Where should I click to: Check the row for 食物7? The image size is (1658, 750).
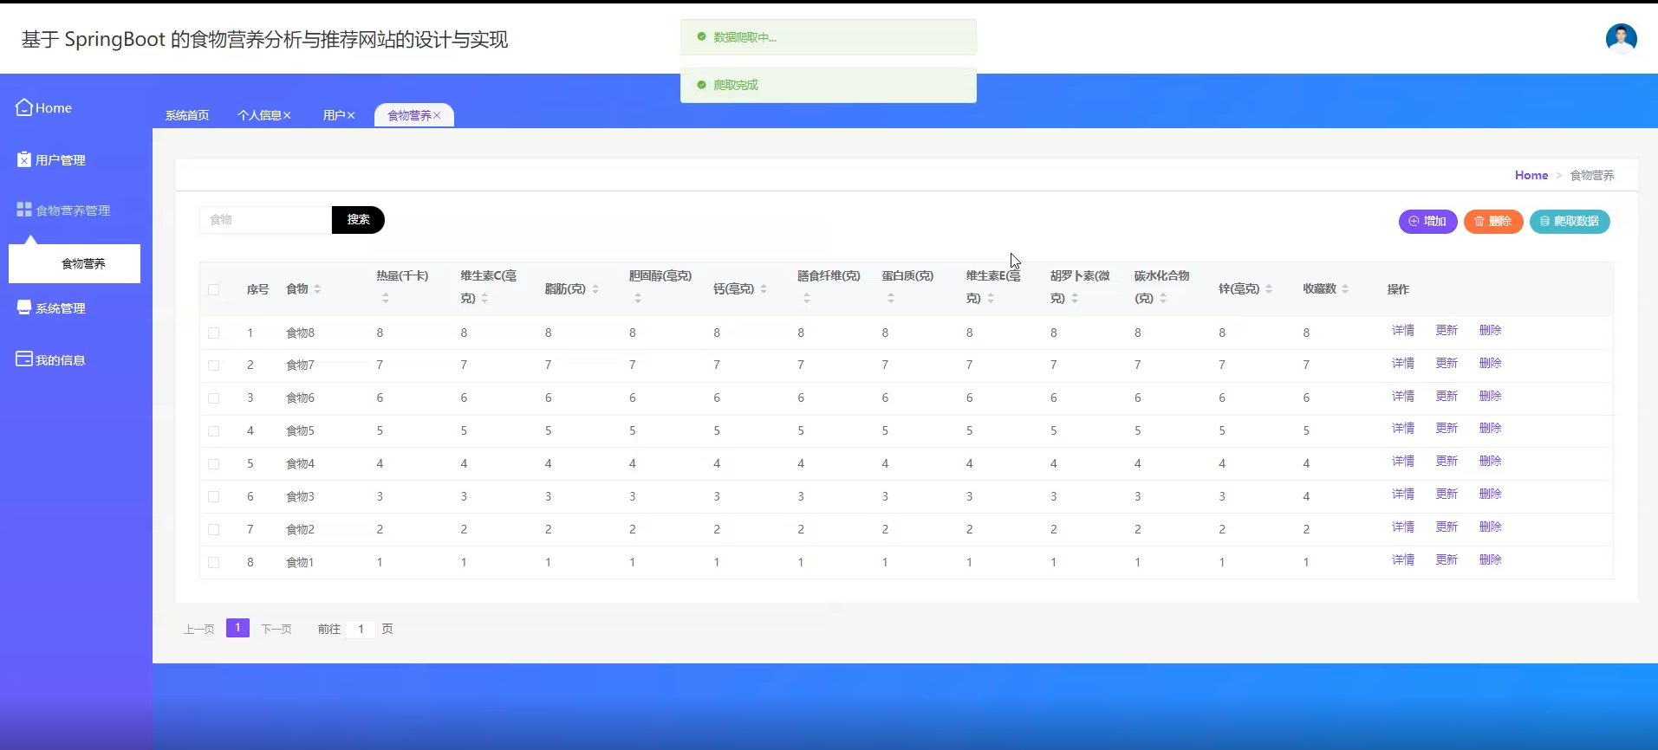(213, 365)
